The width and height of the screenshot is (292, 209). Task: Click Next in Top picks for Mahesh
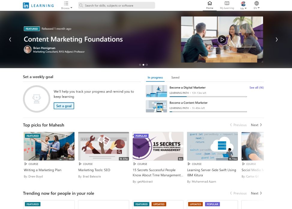coord(256,125)
